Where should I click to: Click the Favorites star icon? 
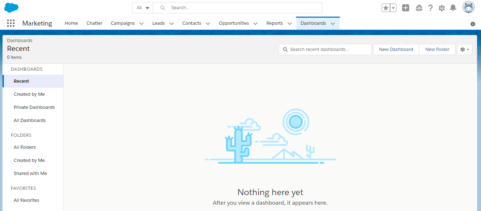386,8
